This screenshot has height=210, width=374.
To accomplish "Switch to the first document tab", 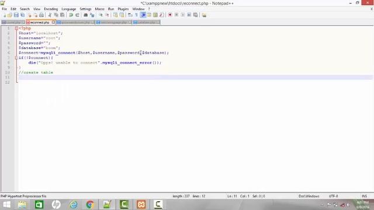I will (13, 22).
